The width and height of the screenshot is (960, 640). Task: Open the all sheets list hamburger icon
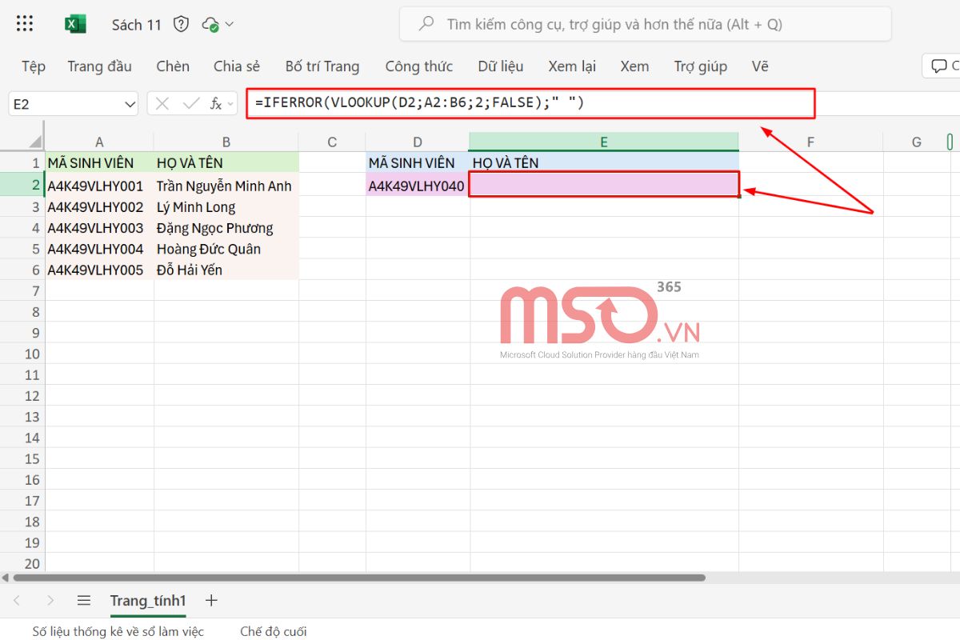click(x=83, y=600)
